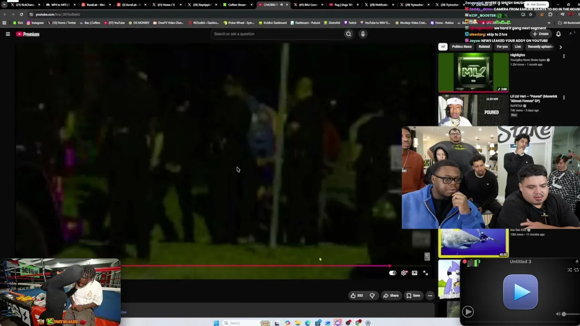580x326 pixels.
Task: Open the Twitch bookmark
Action: 350,23
